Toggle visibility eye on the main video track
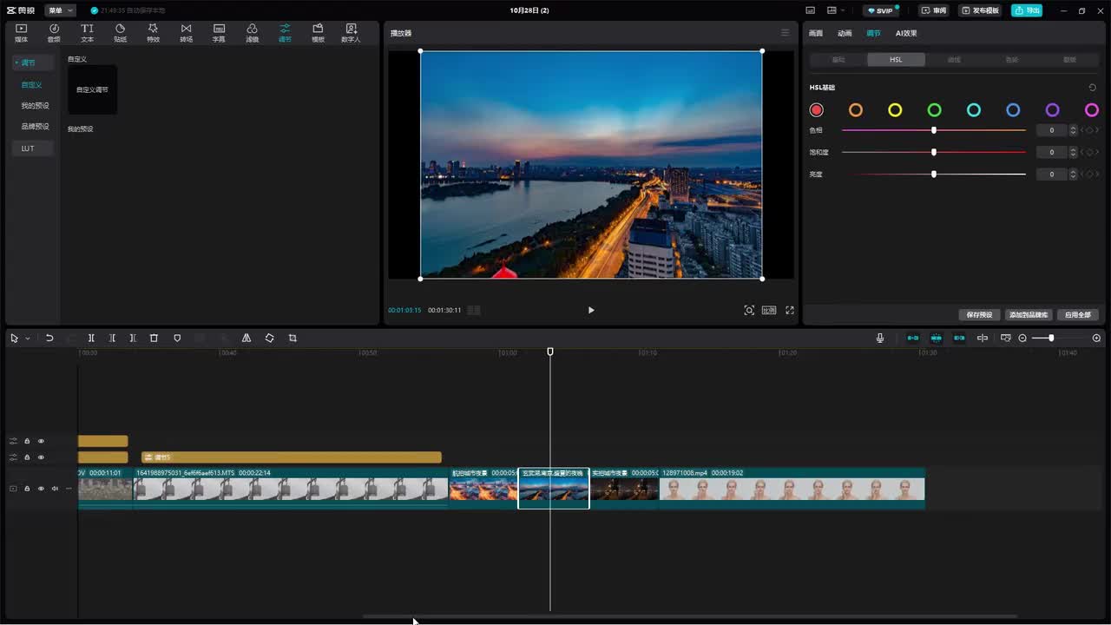This screenshot has height=625, width=1111. (41, 489)
